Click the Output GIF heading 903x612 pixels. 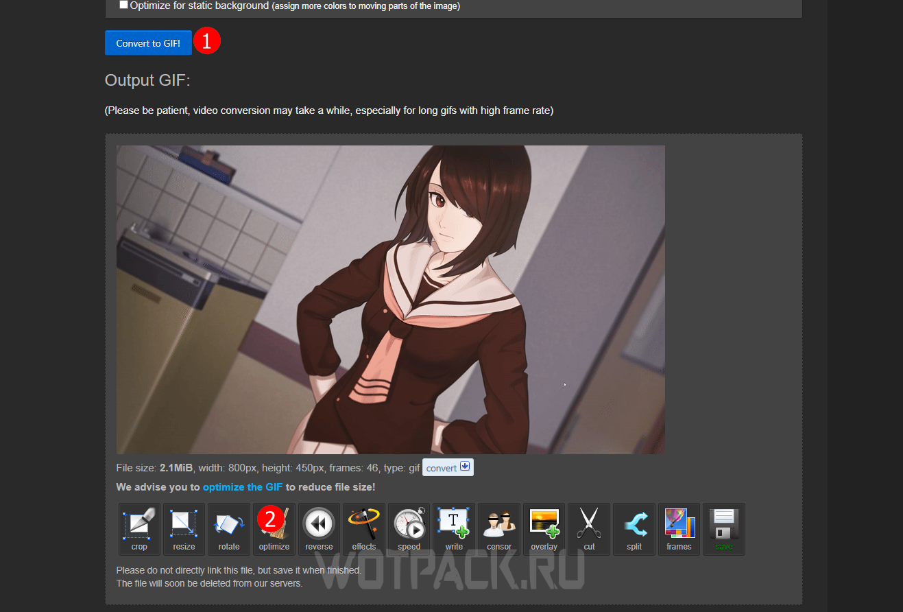pyautogui.click(x=147, y=80)
